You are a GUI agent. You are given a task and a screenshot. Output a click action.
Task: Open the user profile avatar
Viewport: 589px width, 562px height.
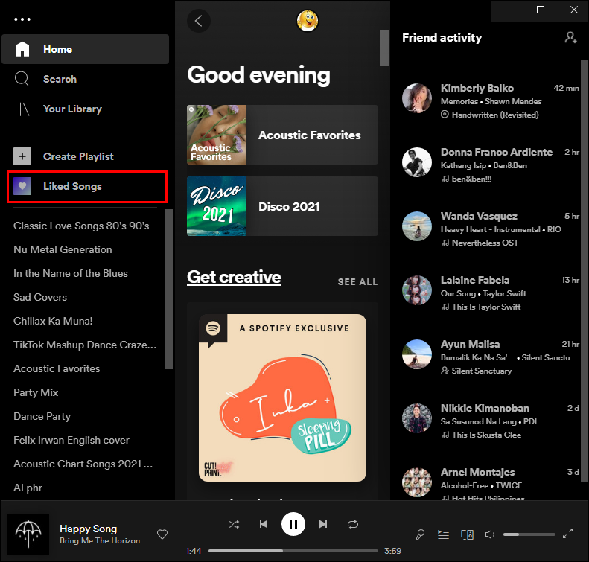tap(308, 21)
